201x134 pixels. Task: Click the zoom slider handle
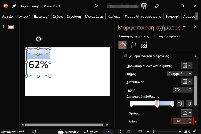coord(153,132)
